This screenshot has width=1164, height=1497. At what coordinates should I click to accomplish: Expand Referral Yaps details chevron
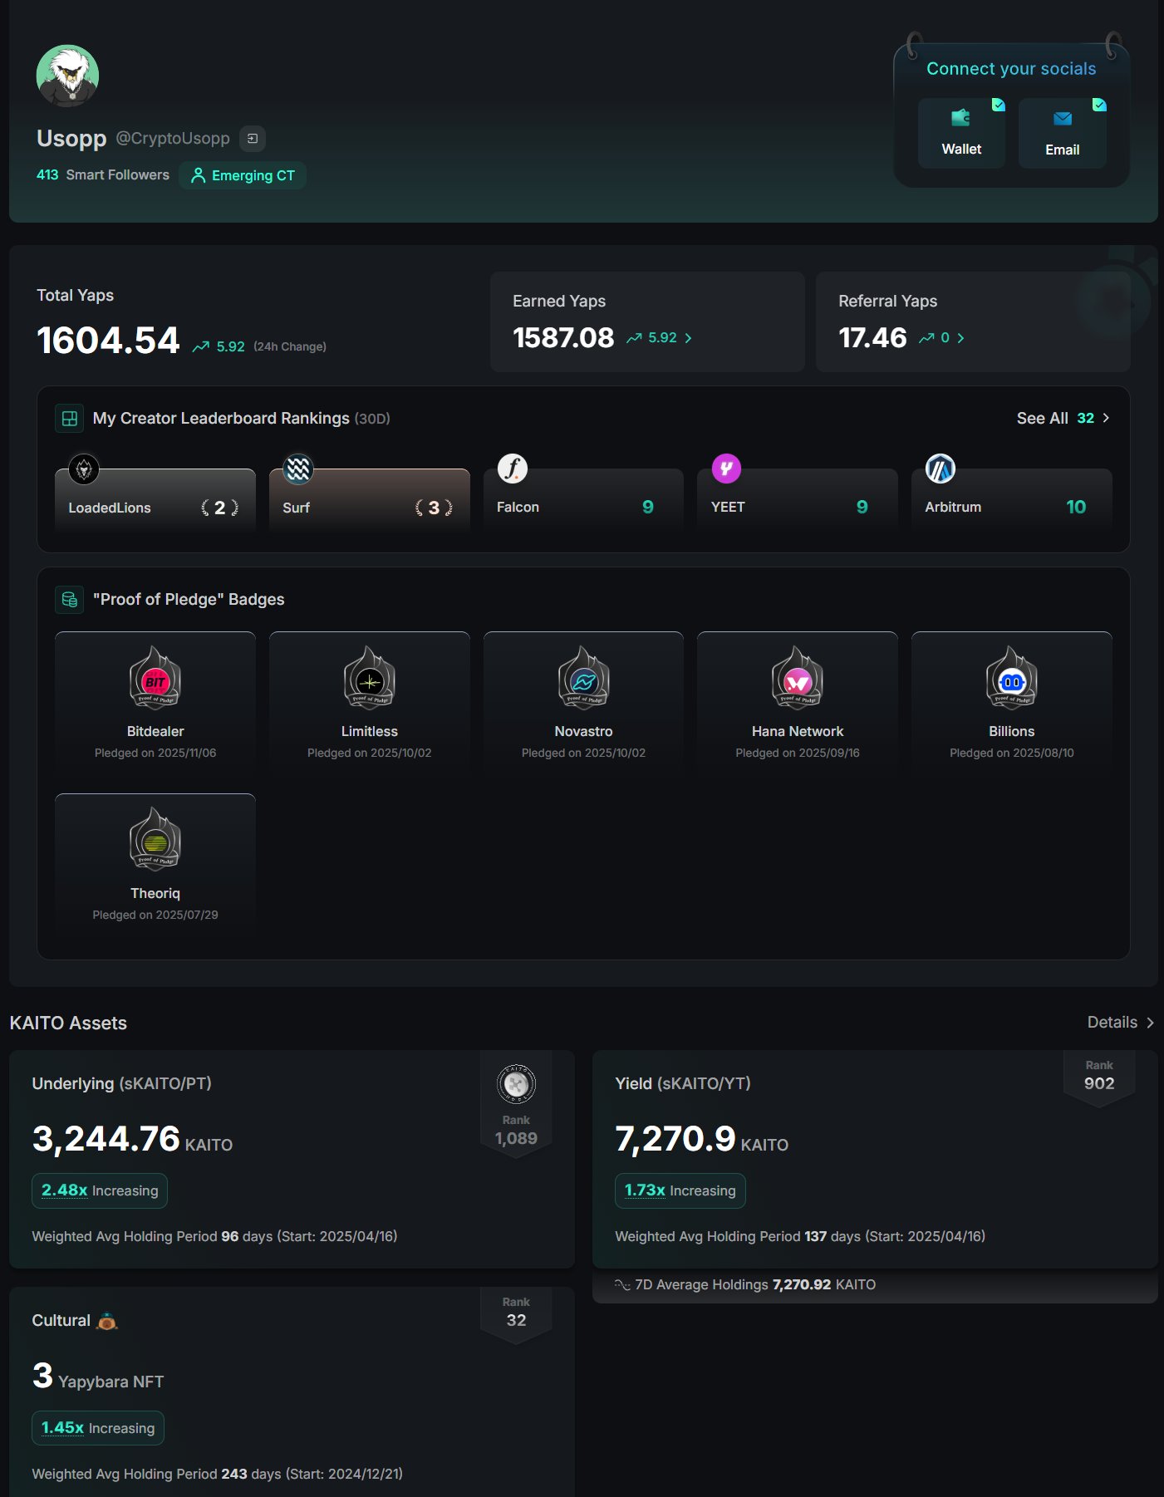click(x=961, y=338)
